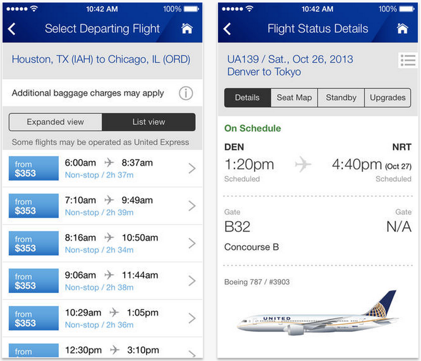Screen dimensions: 421x361
Task: Switch to Expanded view
Action: (55, 122)
